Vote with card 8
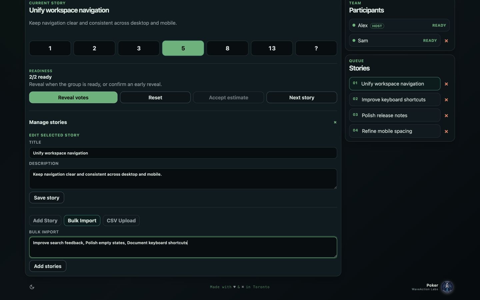Screen dimensions: 480x300 (227, 48)
